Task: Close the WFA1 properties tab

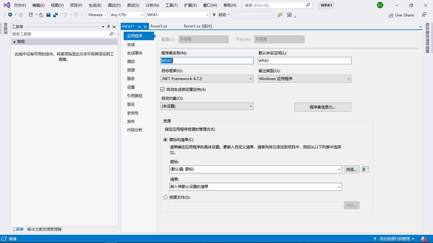Action: tap(145, 27)
